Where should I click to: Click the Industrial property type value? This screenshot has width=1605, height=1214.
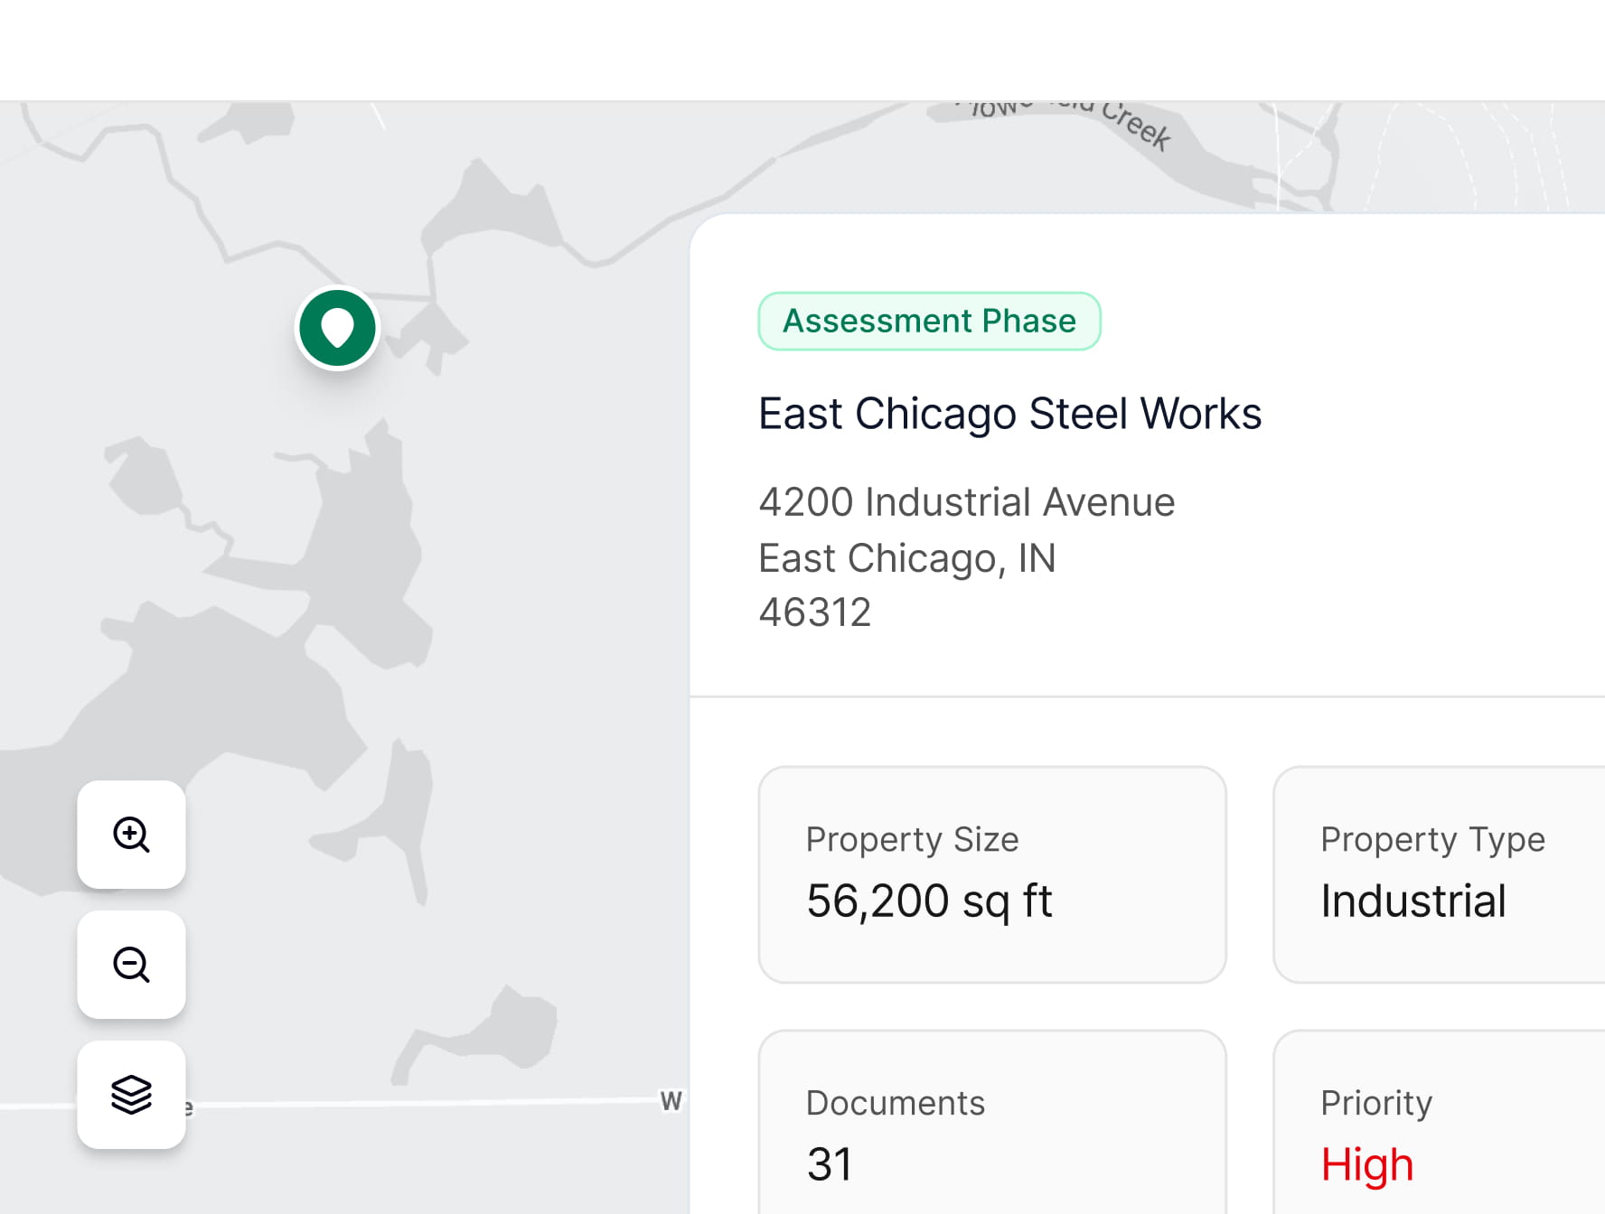point(1413,901)
